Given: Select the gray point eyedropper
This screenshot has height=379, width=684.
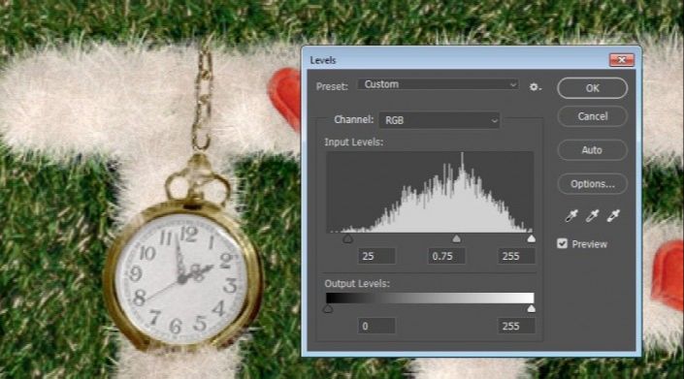Looking at the screenshot, I should pyautogui.click(x=592, y=215).
